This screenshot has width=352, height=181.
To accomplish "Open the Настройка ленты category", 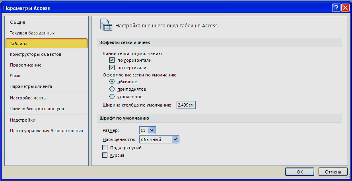I will (x=47, y=98).
